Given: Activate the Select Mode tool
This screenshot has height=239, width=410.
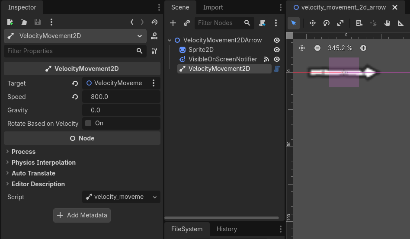Looking at the screenshot, I should 293,23.
